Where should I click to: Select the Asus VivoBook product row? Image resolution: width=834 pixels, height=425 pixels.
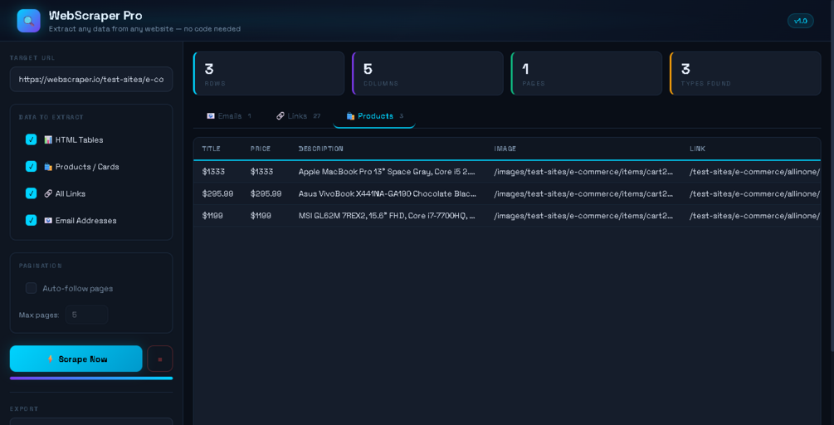pyautogui.click(x=507, y=194)
